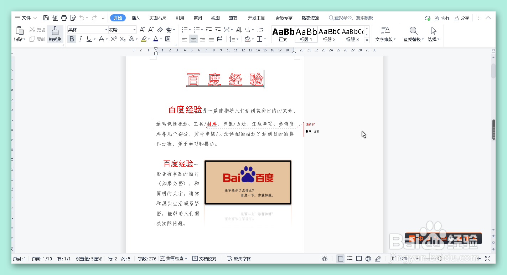This screenshot has height=275, width=507.
Task: Apply the 正文 body style
Action: pos(283,34)
